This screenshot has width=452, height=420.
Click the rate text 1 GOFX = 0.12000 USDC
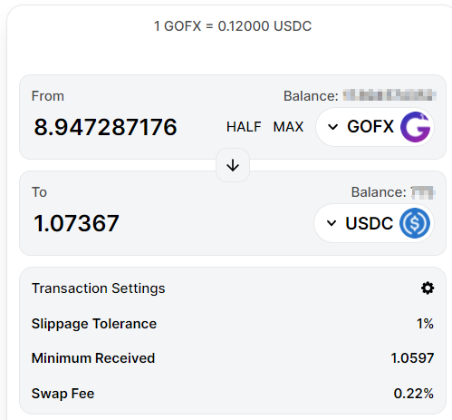click(x=233, y=26)
